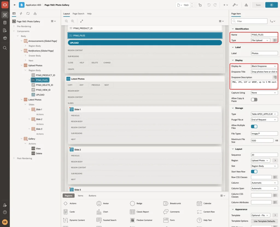Zoom out the layout view
Screen dimensions: 280x227
pos(66,21)
